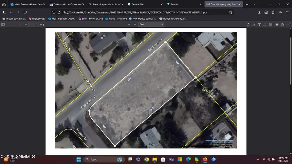Go to next PDF page
The height and width of the screenshot is (164, 292).
pyautogui.click(x=26, y=25)
